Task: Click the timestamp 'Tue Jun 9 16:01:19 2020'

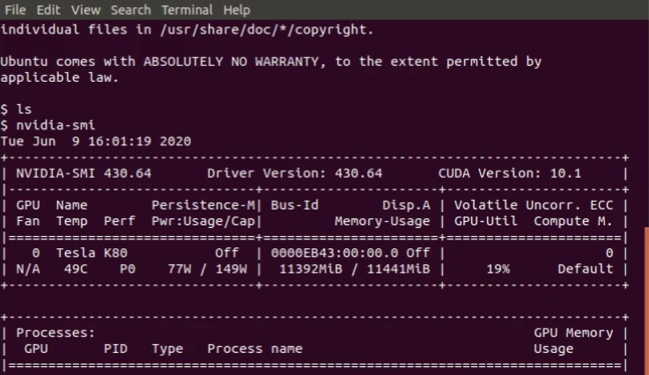Action: pyautogui.click(x=96, y=141)
